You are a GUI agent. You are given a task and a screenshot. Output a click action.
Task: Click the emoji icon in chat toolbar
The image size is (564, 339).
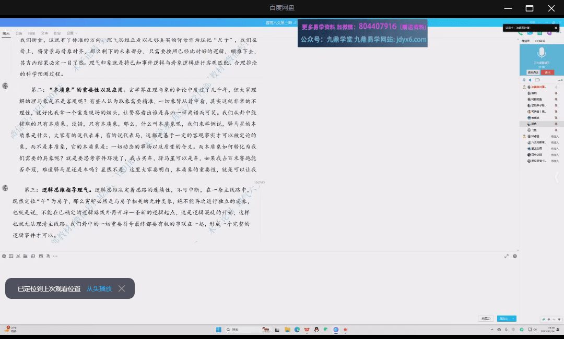tap(4, 256)
